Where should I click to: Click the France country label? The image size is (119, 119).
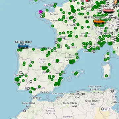coord(71,25)
